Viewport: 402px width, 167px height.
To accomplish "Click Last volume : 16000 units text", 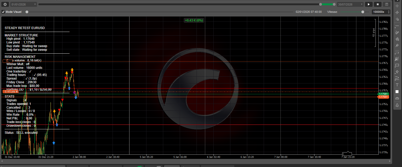I will tap(24, 68).
